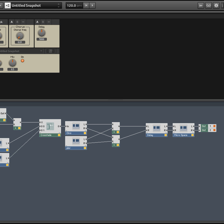This screenshot has height=224, width=224.
Task: Click the snapshot icon beside Untitled Snapshot
Action: (8, 5)
